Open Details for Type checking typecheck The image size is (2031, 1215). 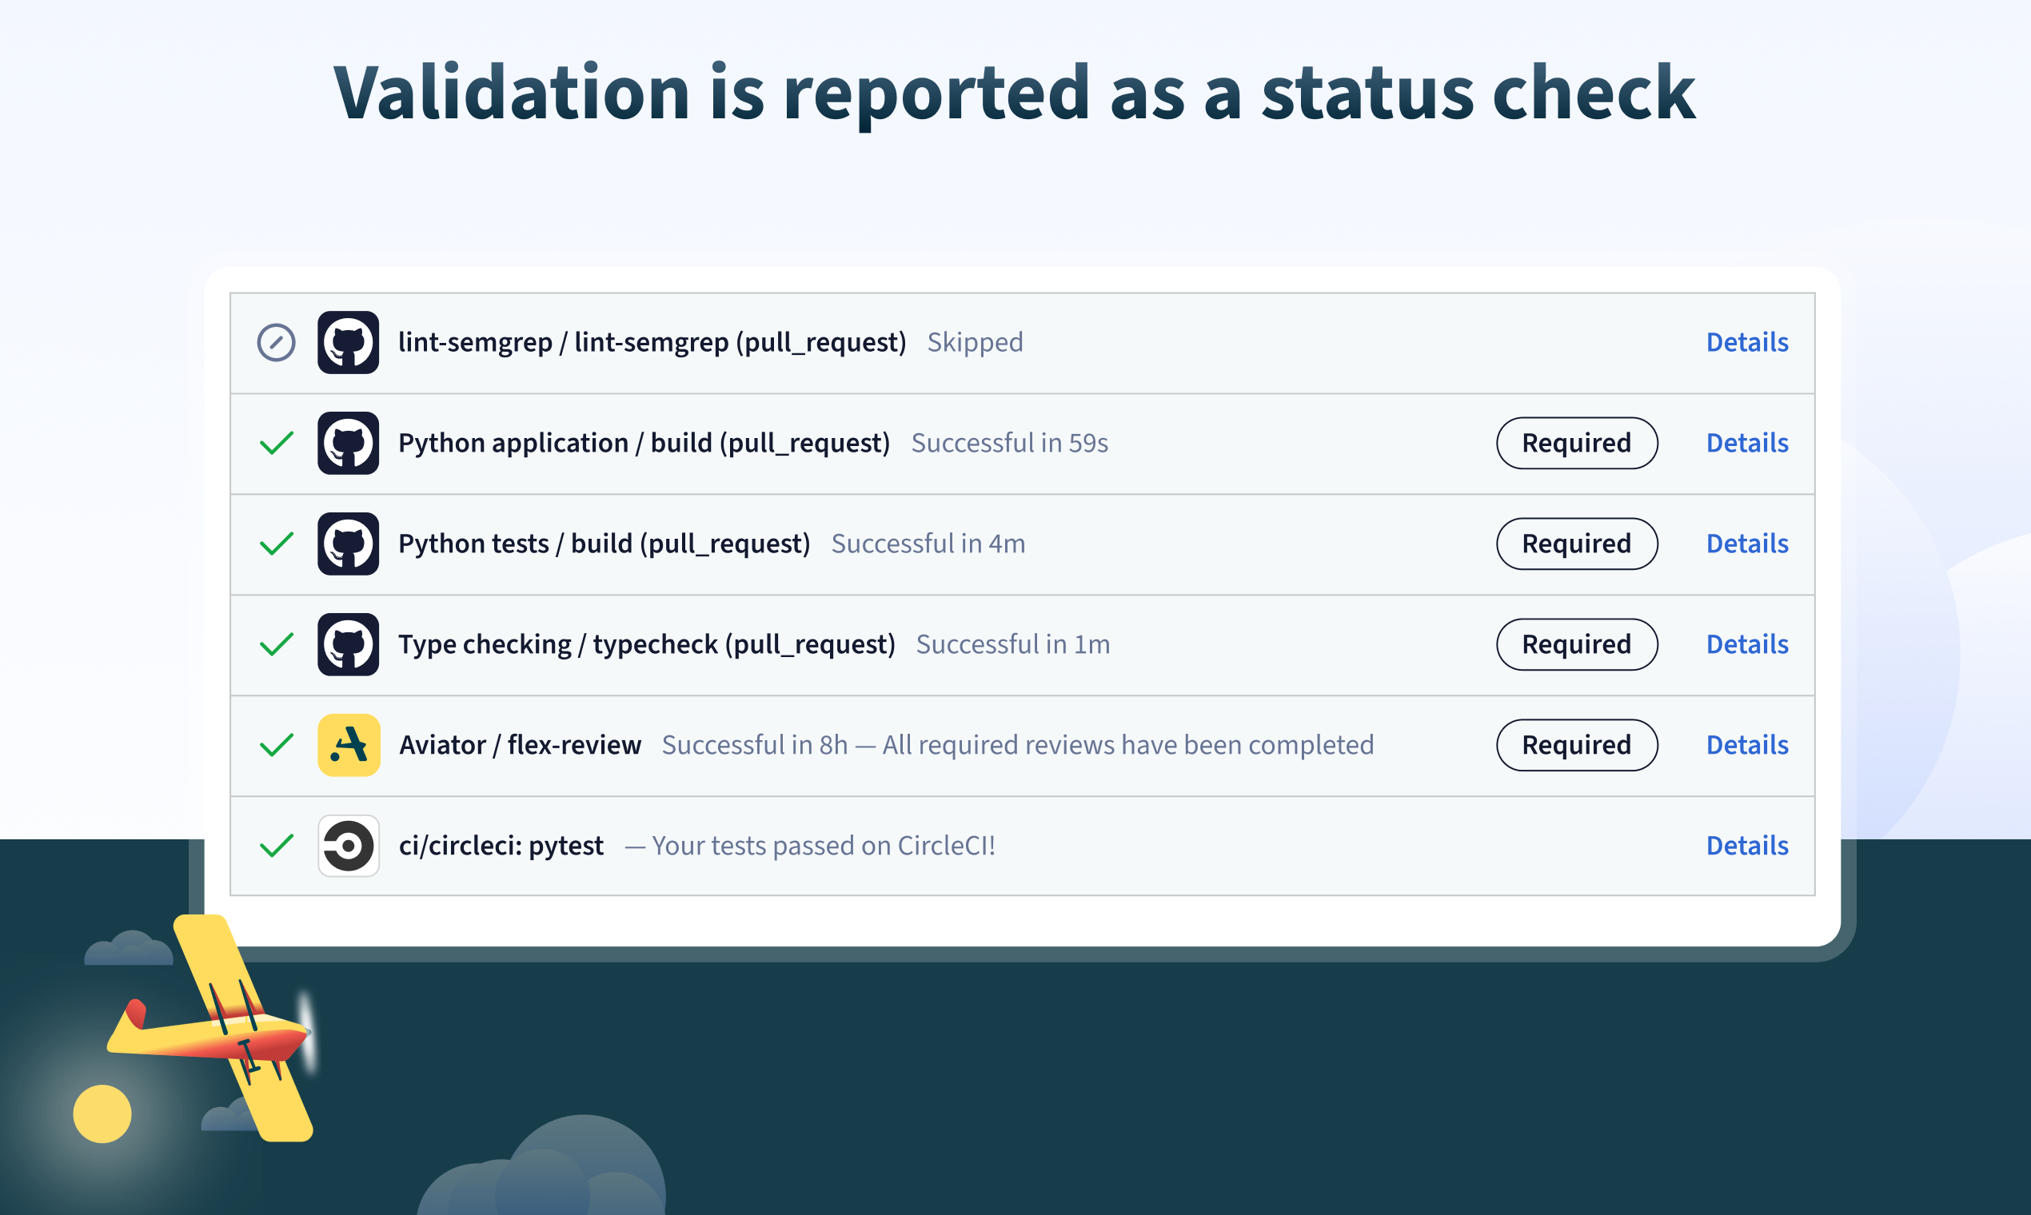coord(1747,644)
